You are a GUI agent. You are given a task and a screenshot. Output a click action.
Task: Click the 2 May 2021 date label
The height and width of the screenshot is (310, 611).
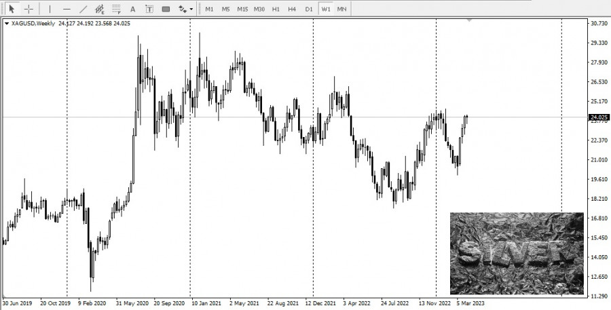pos(244,303)
